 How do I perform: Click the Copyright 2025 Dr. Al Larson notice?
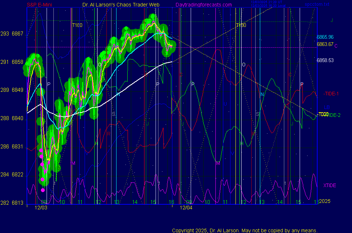tap(245, 230)
